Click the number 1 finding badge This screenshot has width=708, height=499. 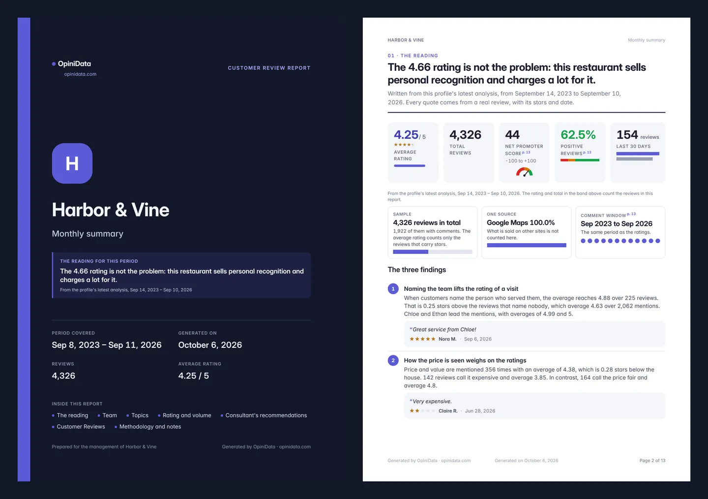pyautogui.click(x=393, y=289)
